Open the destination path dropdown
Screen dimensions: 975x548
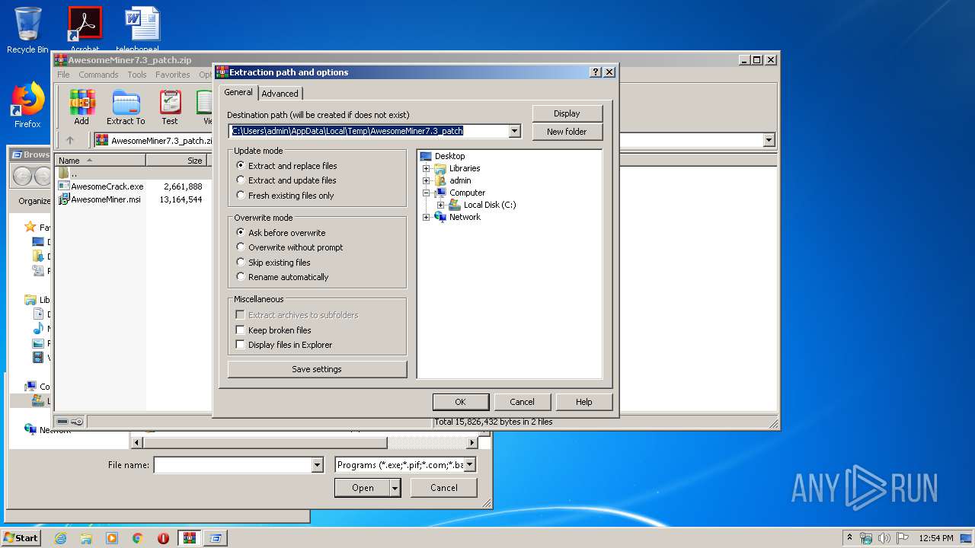click(x=514, y=131)
